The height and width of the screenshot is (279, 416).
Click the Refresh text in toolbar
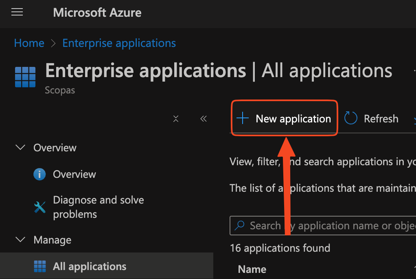click(x=381, y=119)
